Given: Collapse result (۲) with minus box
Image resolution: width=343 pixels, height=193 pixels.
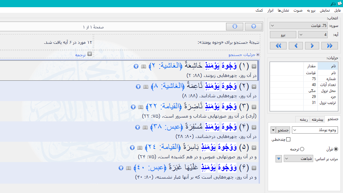Looking at the screenshot, I should point(254,87).
